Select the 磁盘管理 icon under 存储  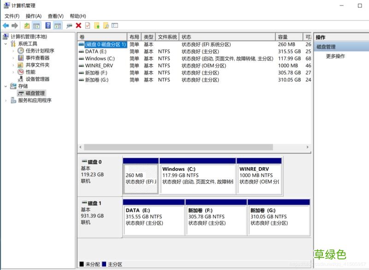pyautogui.click(x=22, y=92)
